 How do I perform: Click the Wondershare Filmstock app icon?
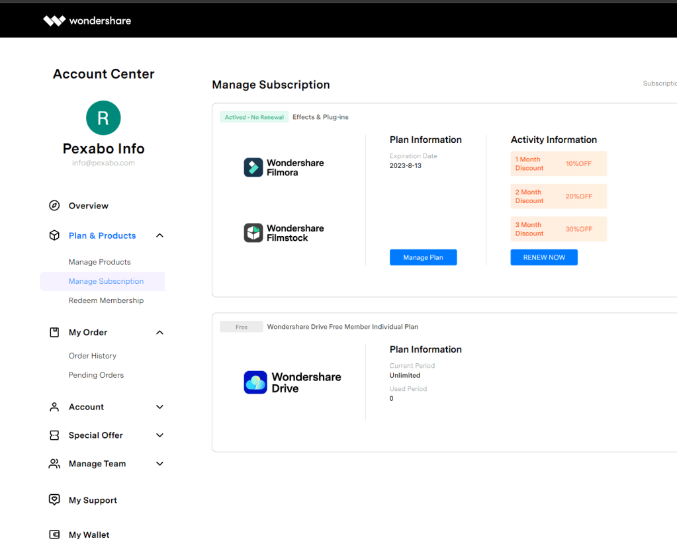pyautogui.click(x=253, y=233)
